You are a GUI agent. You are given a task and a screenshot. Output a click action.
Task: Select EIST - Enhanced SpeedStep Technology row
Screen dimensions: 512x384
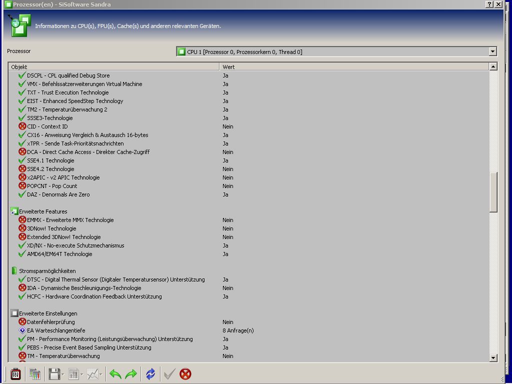(75, 101)
